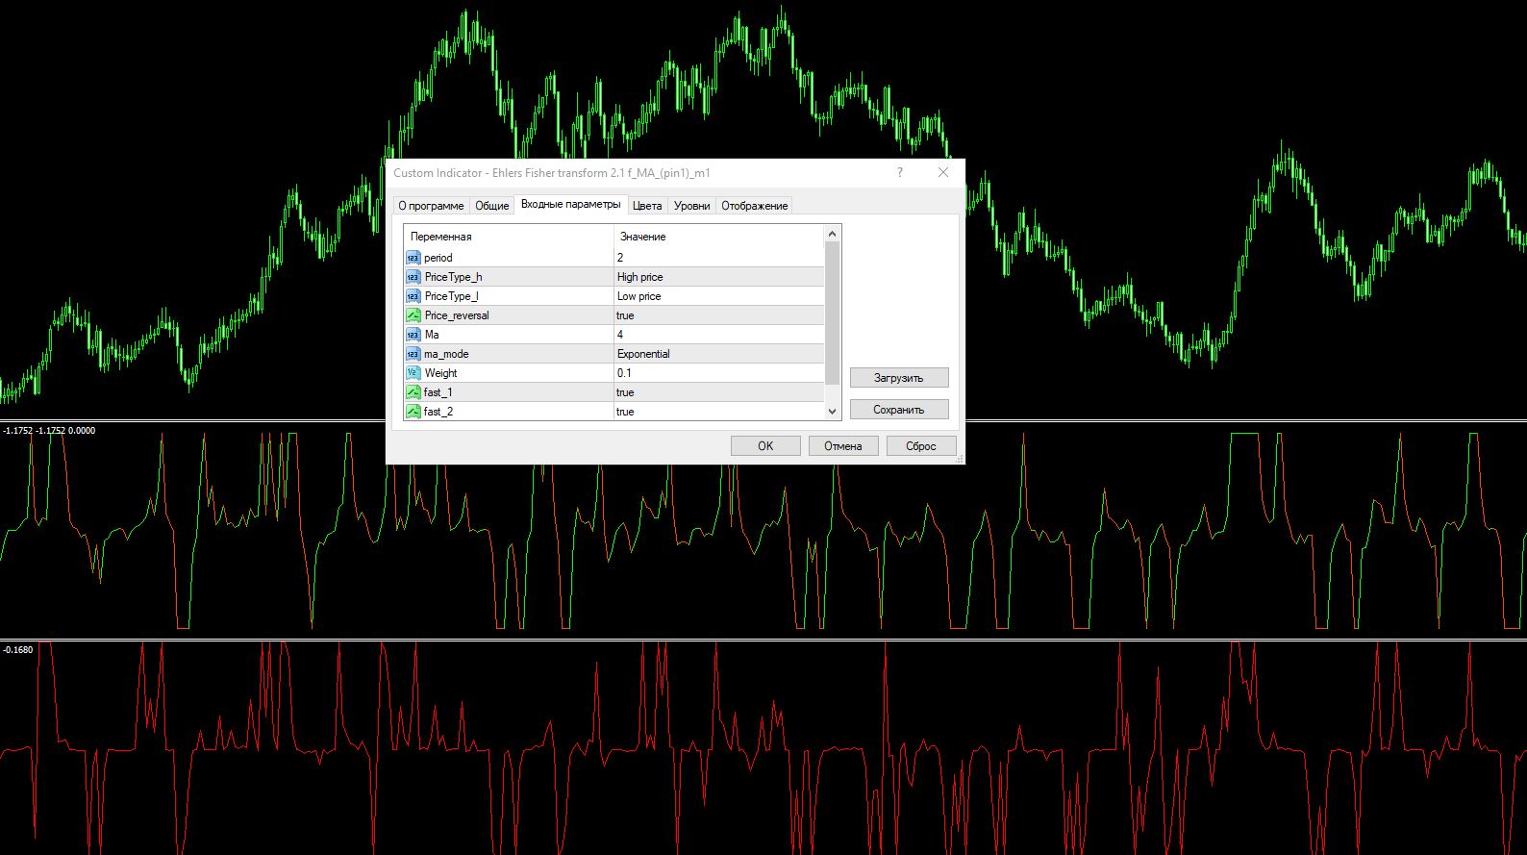1527x855 pixels.
Task: Select the fast_2 value true
Action: [x=719, y=412]
